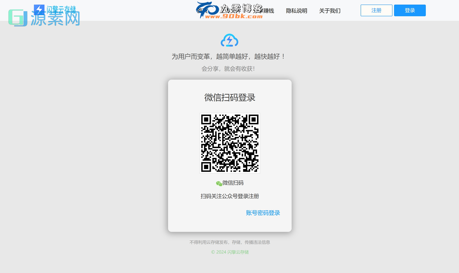Click the 注册 registration button
Screen dimensions: 459x273
click(x=376, y=10)
